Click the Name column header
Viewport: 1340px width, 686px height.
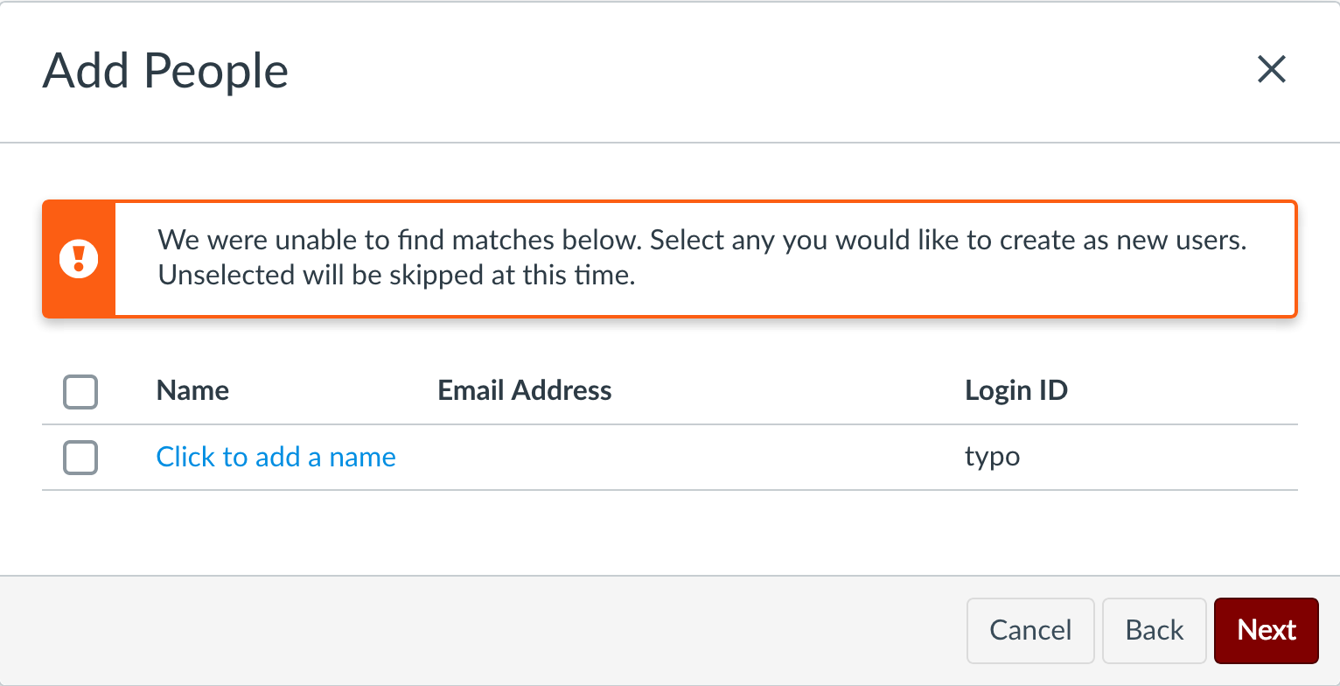[192, 390]
